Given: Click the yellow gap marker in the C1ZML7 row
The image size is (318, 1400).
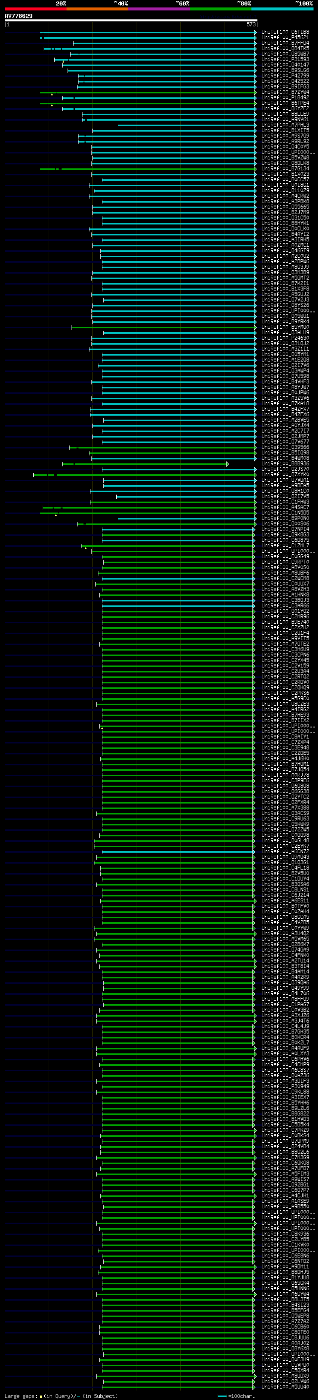Looking at the screenshot, I should click(x=85, y=548).
